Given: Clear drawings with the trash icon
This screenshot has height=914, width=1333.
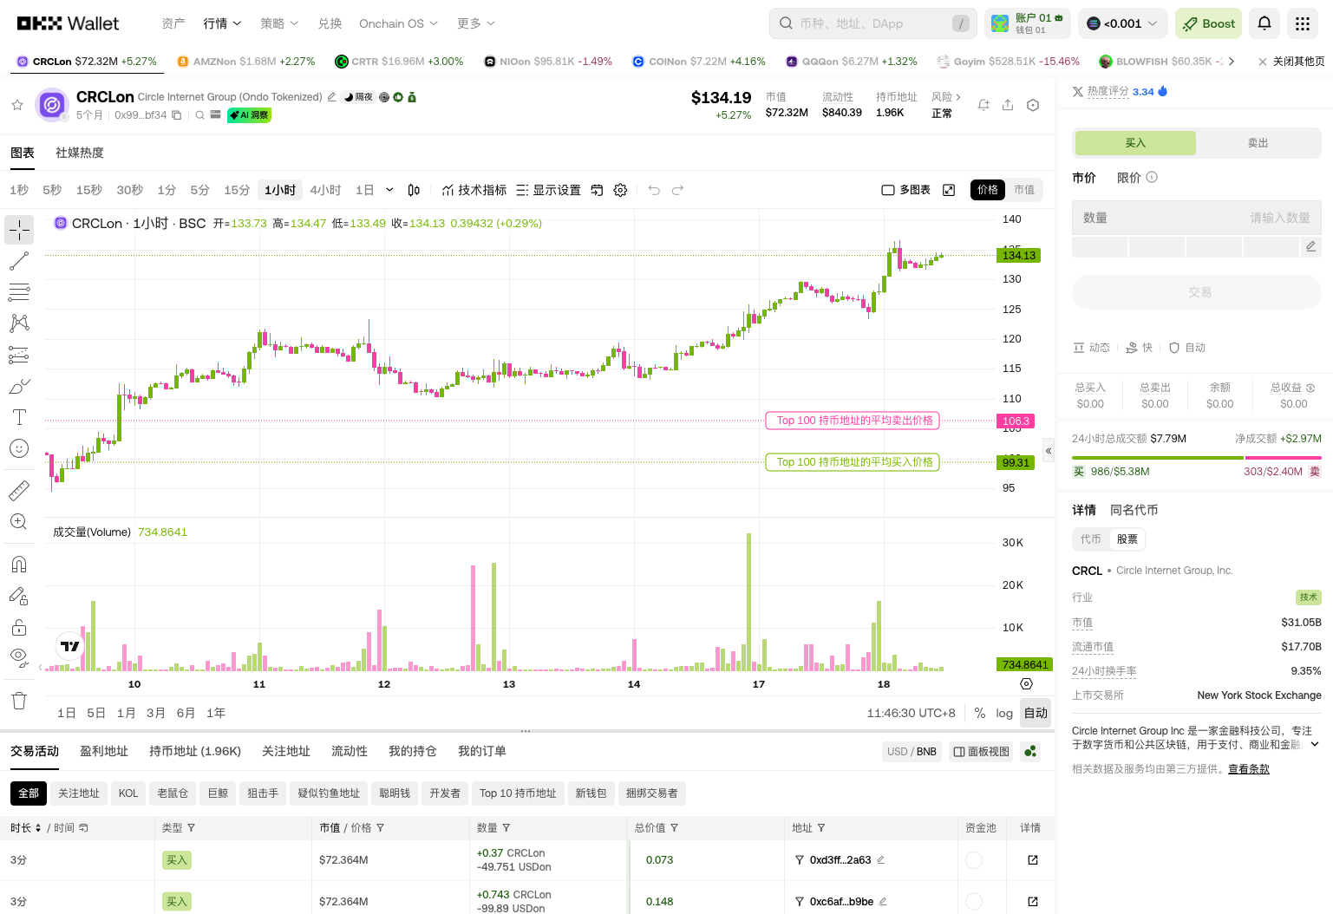Looking at the screenshot, I should coord(19,700).
